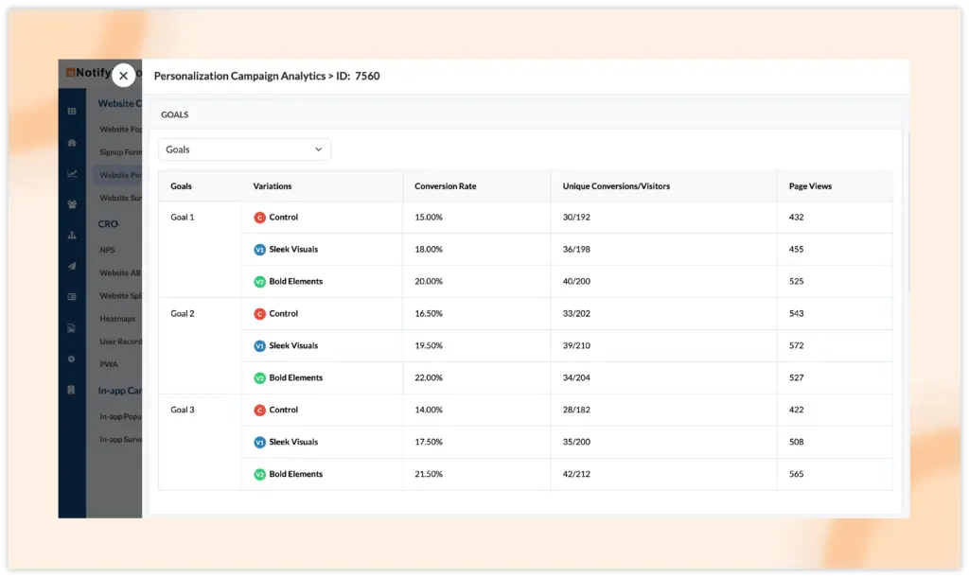The height and width of the screenshot is (578, 969).
Task: Open the dashboard icon in the sidebar
Action: [x=72, y=143]
